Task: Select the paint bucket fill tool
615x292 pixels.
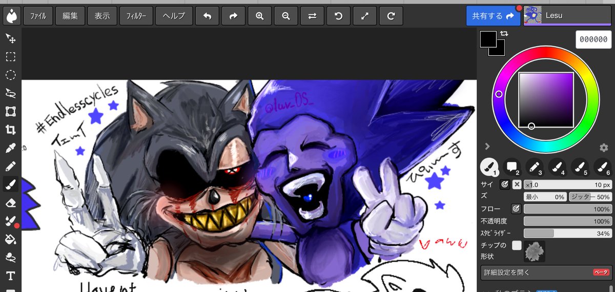Action: point(10,239)
